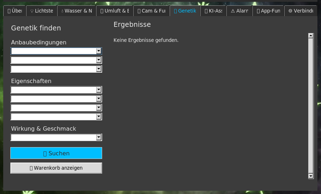Click the results scrollbar thumb
The image size is (321, 194).
tap(311, 106)
